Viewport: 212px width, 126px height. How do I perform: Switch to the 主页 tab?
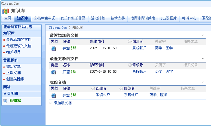[8, 18]
